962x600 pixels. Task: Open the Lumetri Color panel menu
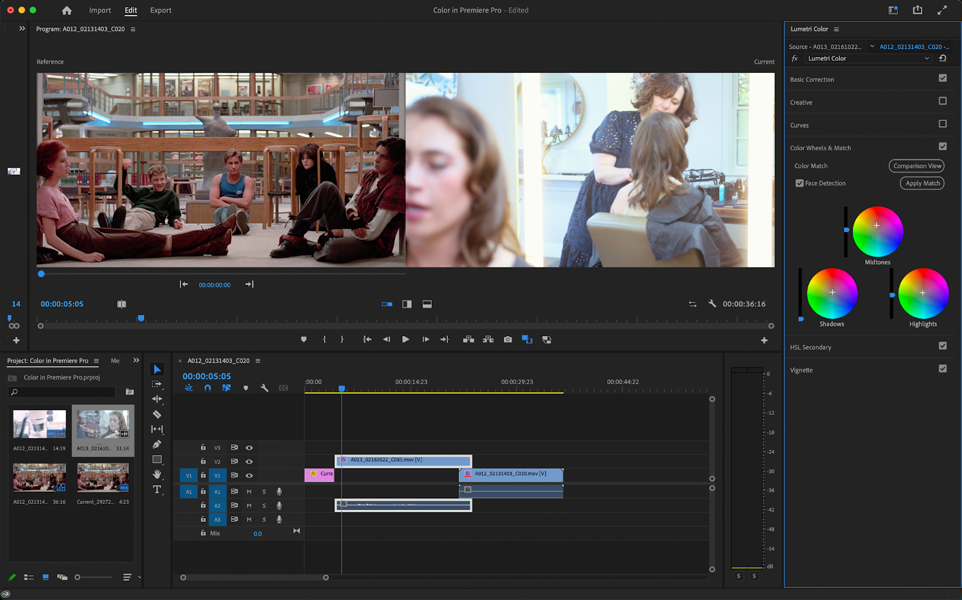click(x=836, y=29)
